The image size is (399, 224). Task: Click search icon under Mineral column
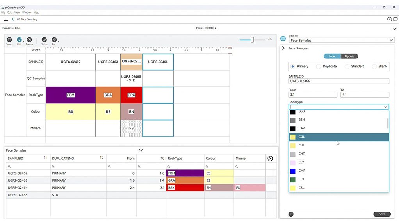[237, 166]
